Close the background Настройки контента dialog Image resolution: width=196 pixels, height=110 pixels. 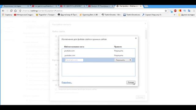145,24
